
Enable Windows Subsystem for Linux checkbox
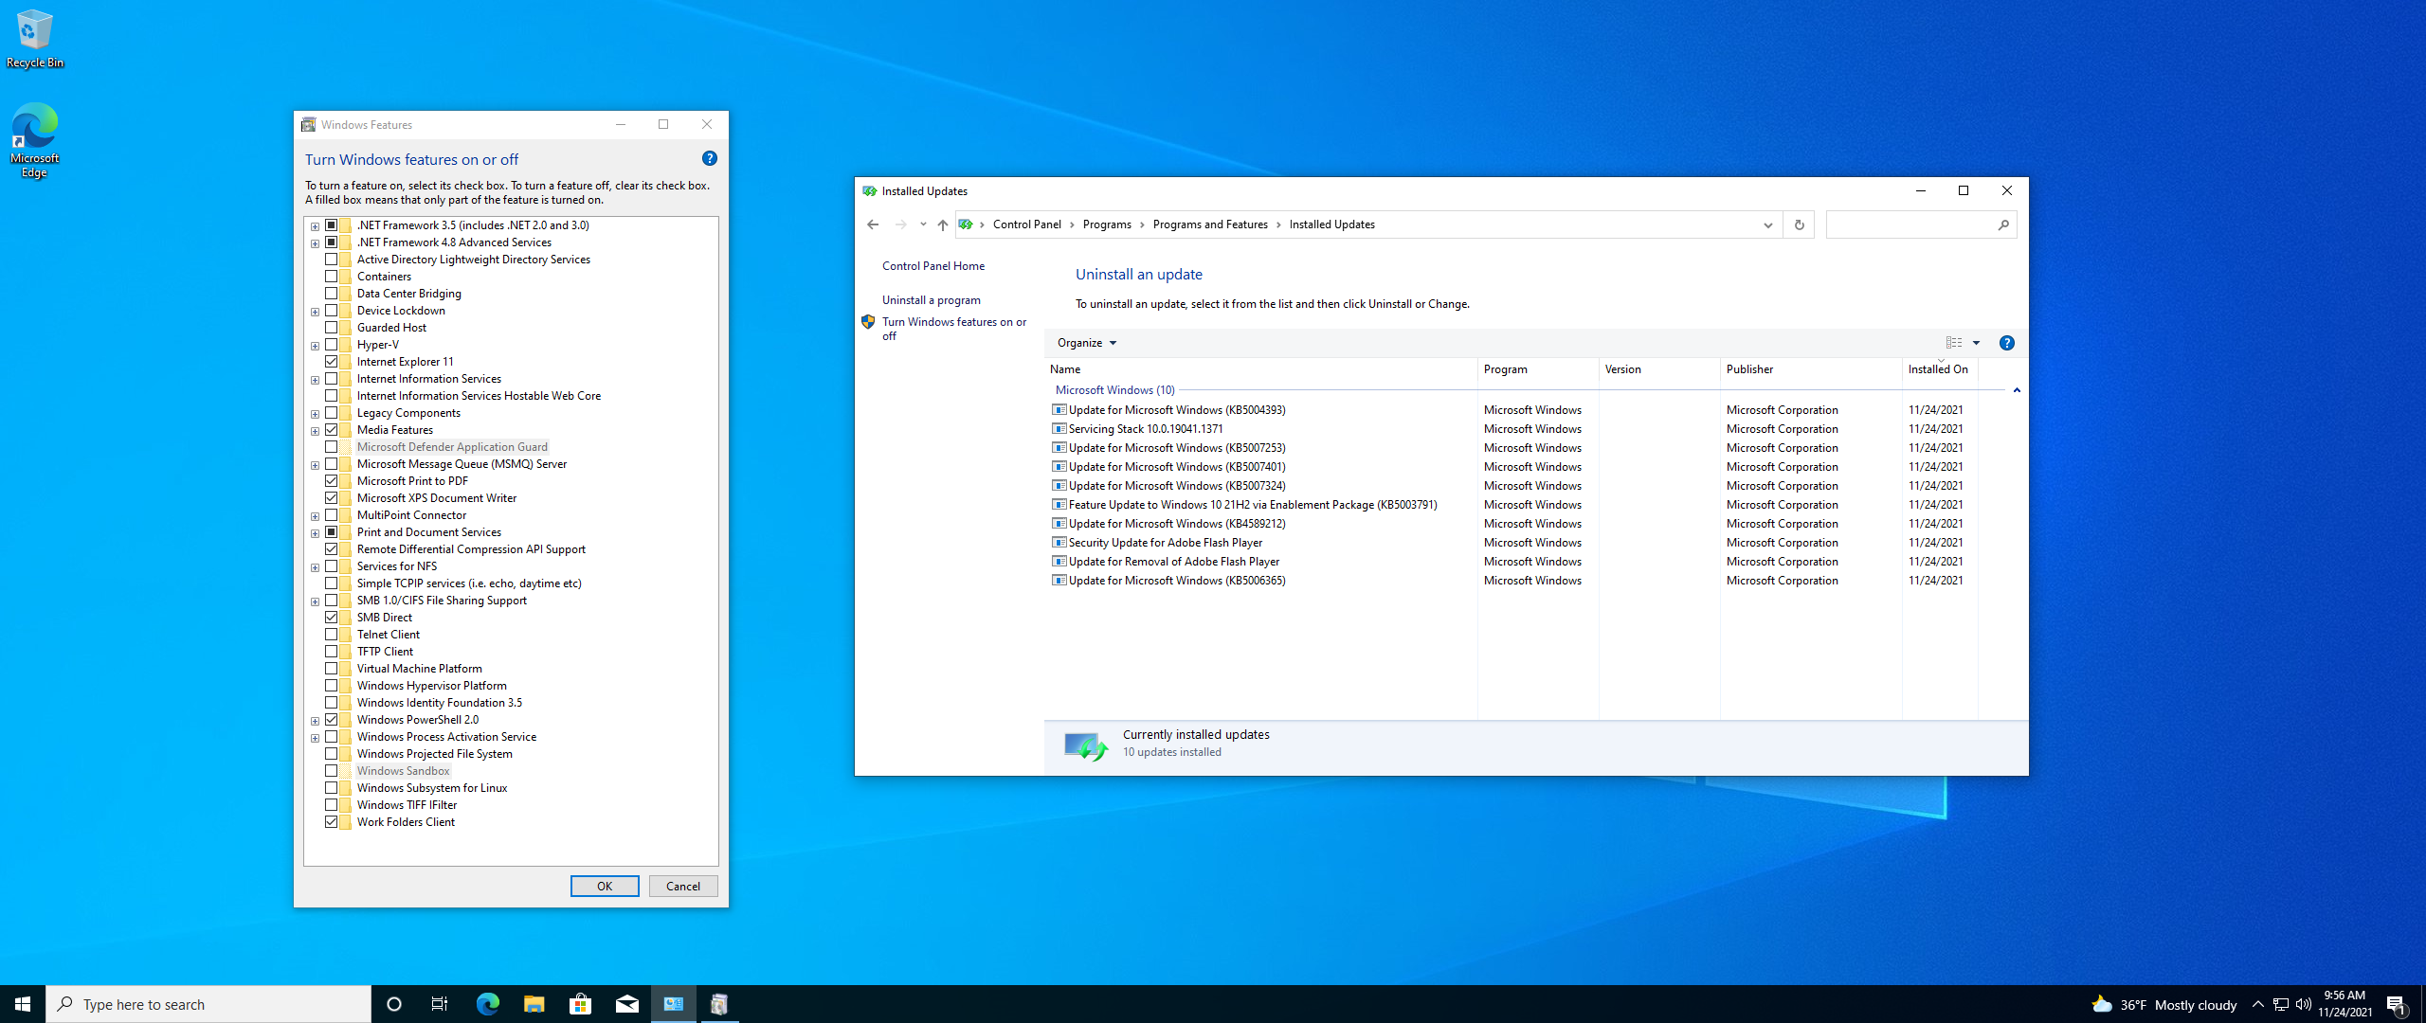coord(332,788)
